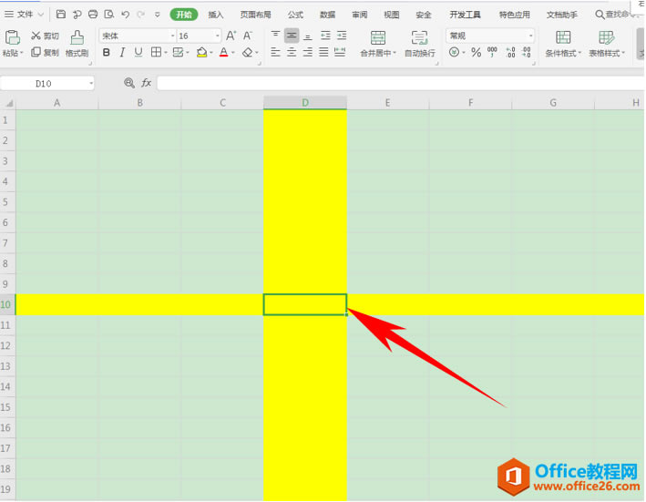Expand the quick access toolbar customize arrow
The height and width of the screenshot is (502, 646).
[x=157, y=15]
